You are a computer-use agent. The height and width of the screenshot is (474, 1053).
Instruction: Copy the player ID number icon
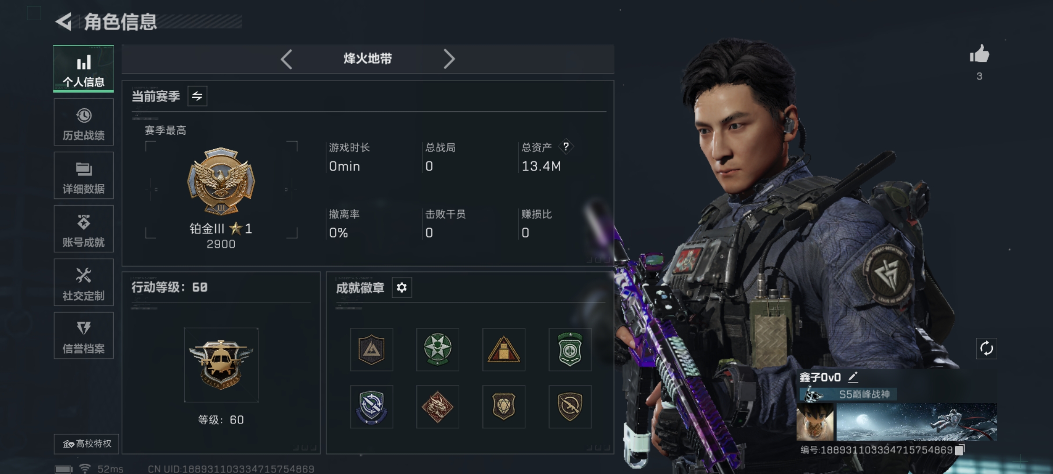click(x=960, y=450)
